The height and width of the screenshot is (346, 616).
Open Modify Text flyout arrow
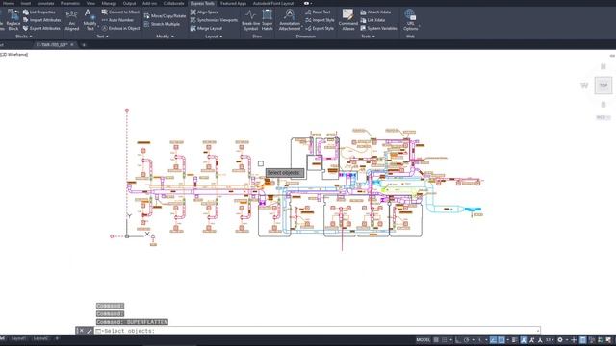point(98,27)
